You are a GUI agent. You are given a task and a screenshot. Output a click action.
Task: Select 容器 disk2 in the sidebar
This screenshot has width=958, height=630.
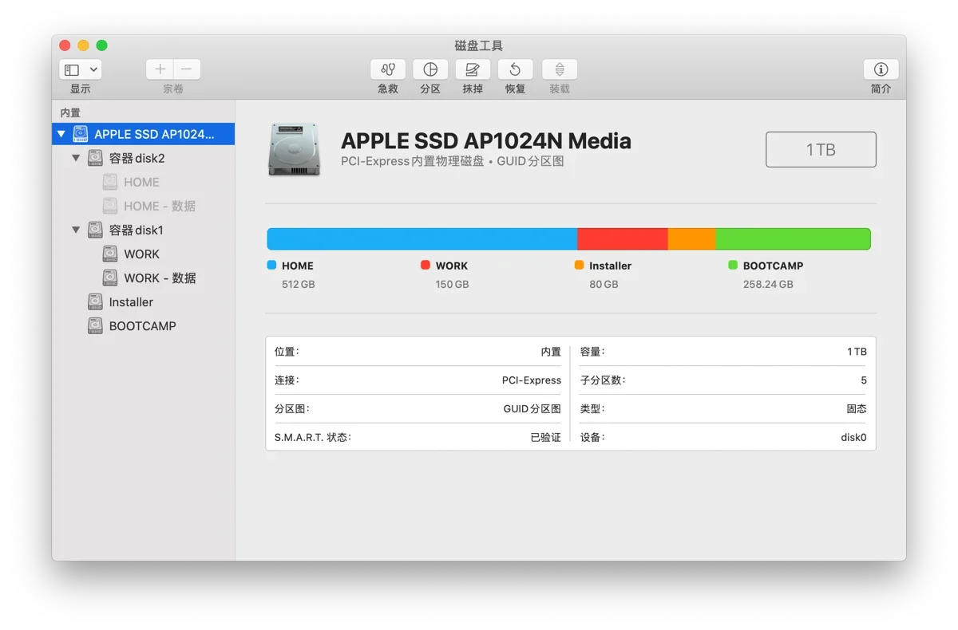144,158
